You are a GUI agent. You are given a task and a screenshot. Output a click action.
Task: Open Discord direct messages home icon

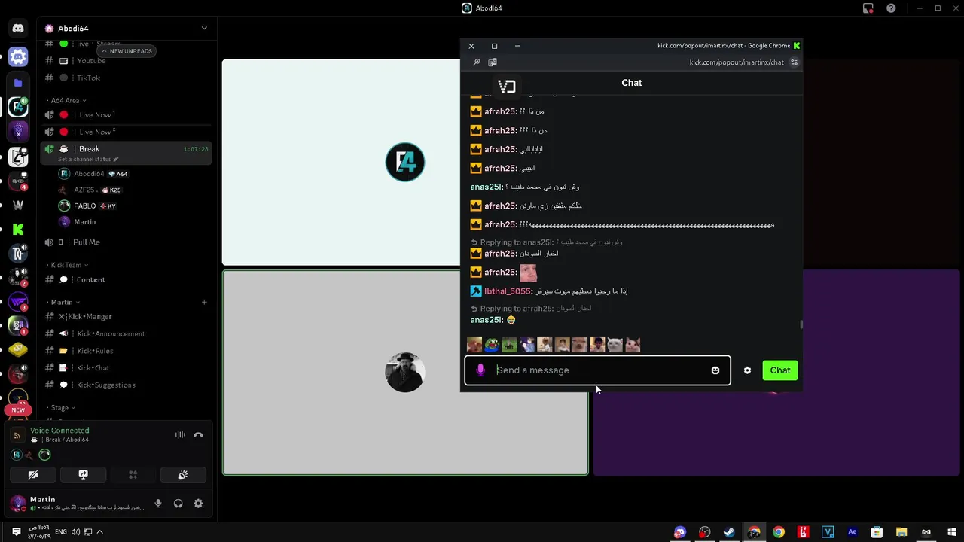click(18, 29)
